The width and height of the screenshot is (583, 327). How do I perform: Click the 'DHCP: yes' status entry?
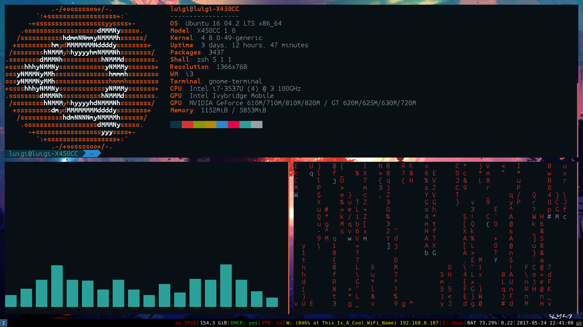(x=244, y=323)
